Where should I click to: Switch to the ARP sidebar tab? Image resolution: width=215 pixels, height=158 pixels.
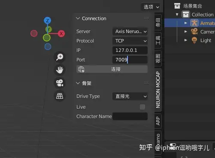pos(158,121)
